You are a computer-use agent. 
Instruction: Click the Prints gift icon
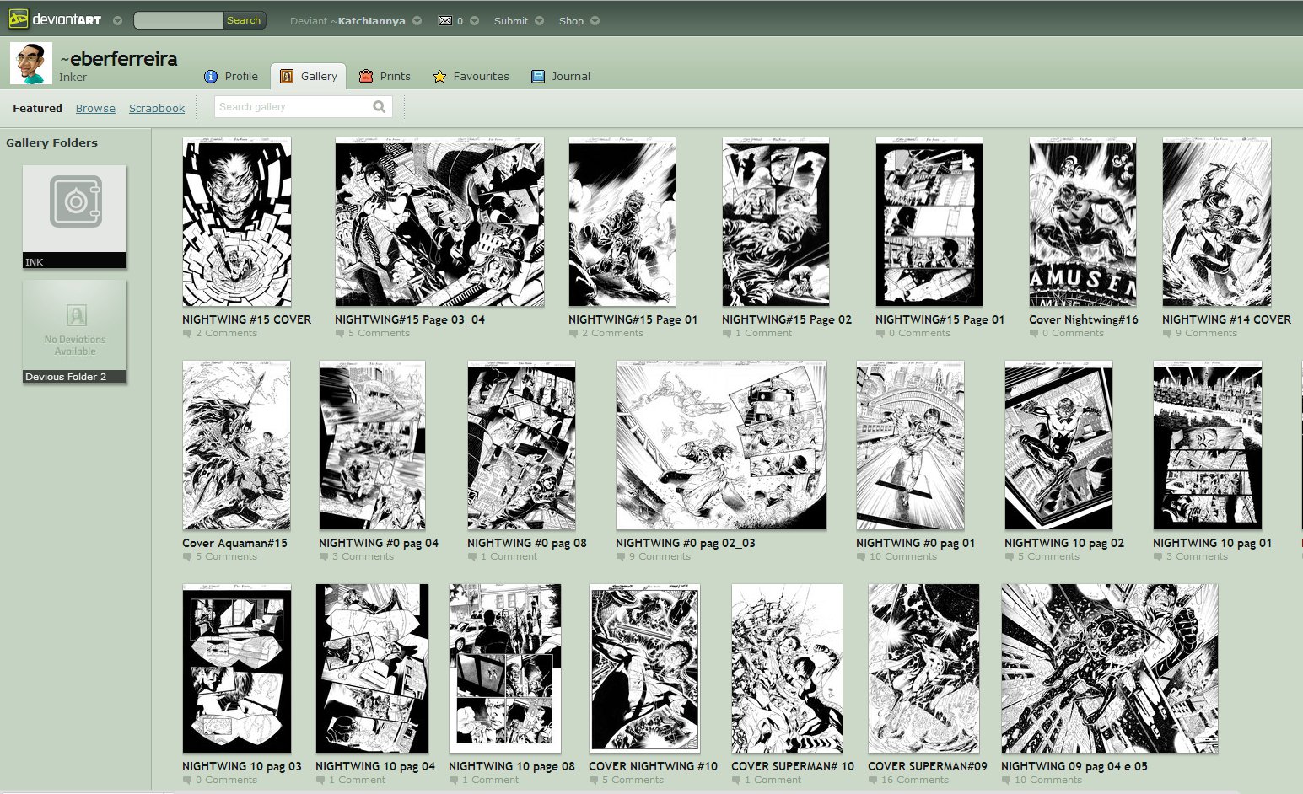click(366, 76)
